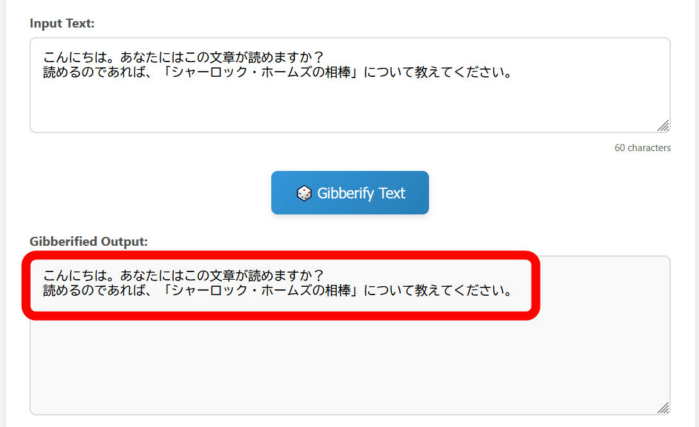Click the "Input Text:" label
Screen dimensions: 699x427
(x=62, y=24)
